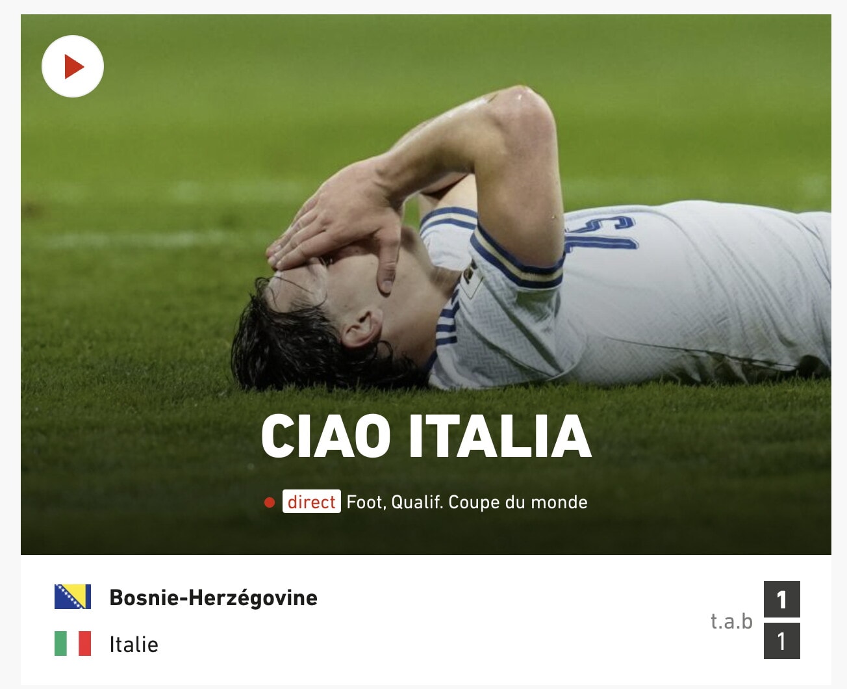The image size is (847, 689).
Task: Select Bosnie-Herzégovine's score box
Action: pos(782,599)
